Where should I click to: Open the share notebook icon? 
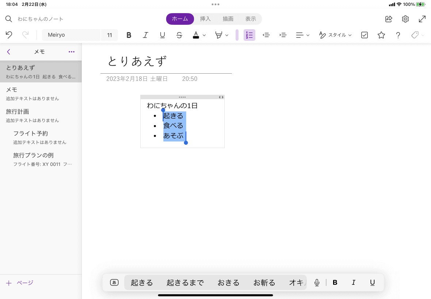coord(389,19)
